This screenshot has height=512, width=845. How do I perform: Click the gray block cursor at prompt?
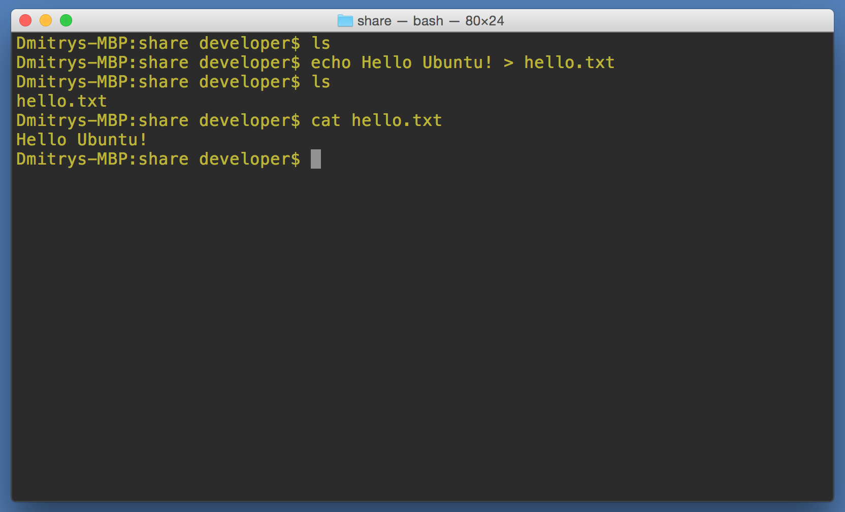click(x=316, y=159)
